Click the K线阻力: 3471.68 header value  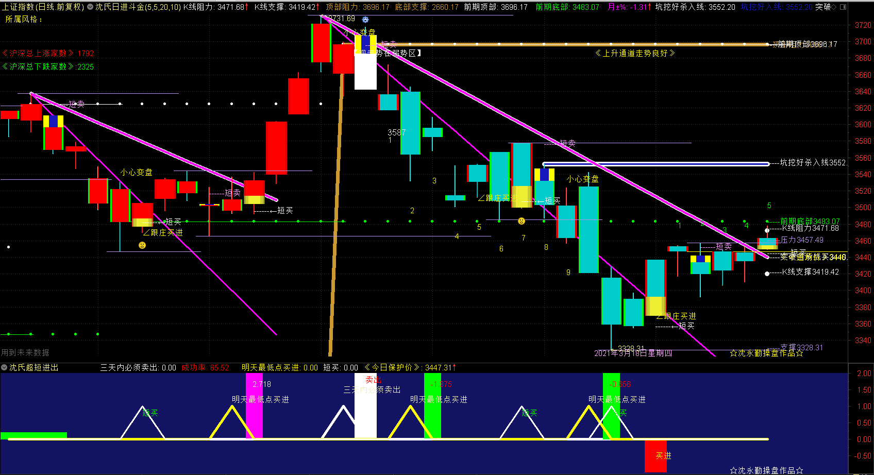(216, 7)
